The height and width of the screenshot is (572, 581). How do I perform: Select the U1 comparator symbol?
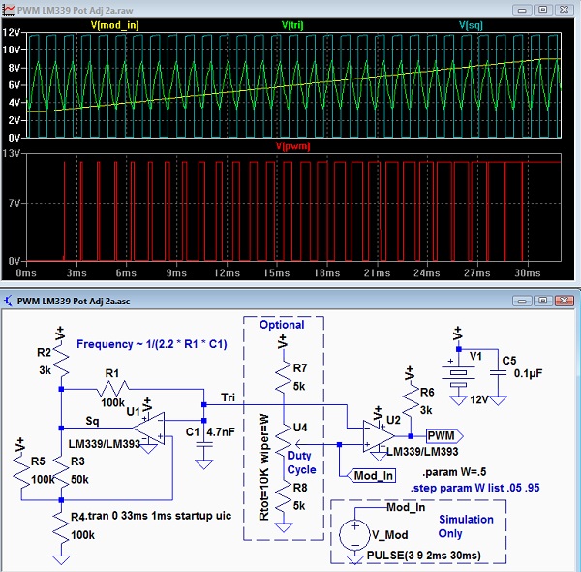148,424
